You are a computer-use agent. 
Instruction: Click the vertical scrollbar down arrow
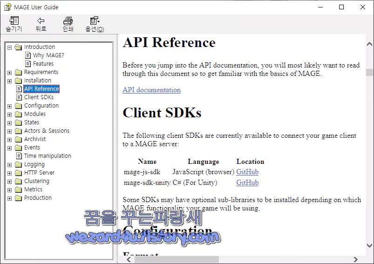point(369,245)
